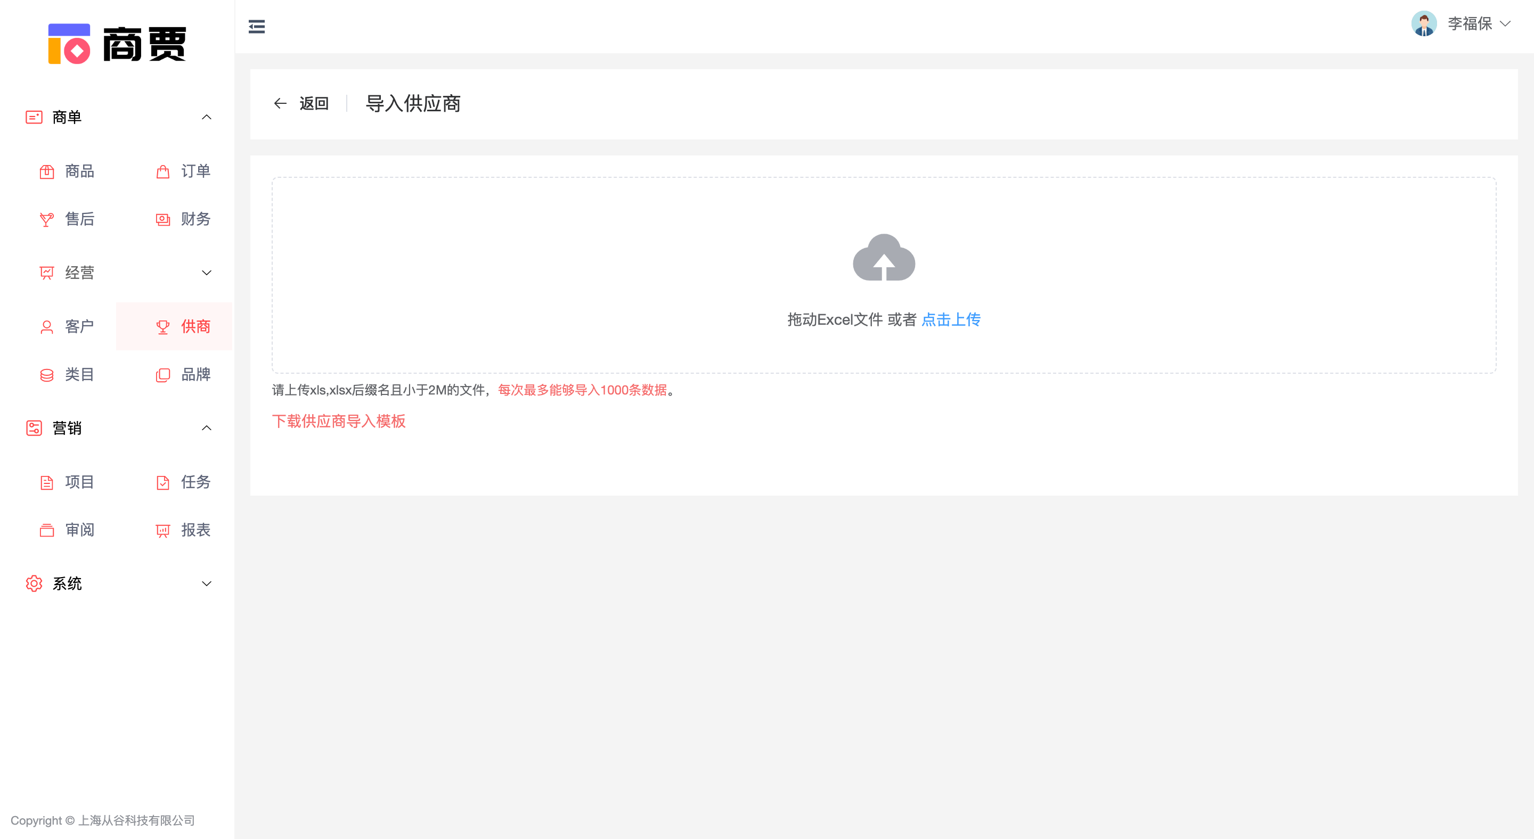The width and height of the screenshot is (1534, 839).
Task: Expand the 经营 (Operations) submenu chevron
Action: 207,273
